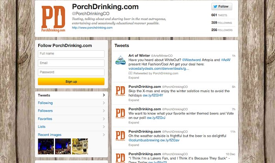Viewport: 275px width, 163px height.
Task: Click the @ArtofWinterCO handle
Action: click(x=162, y=56)
